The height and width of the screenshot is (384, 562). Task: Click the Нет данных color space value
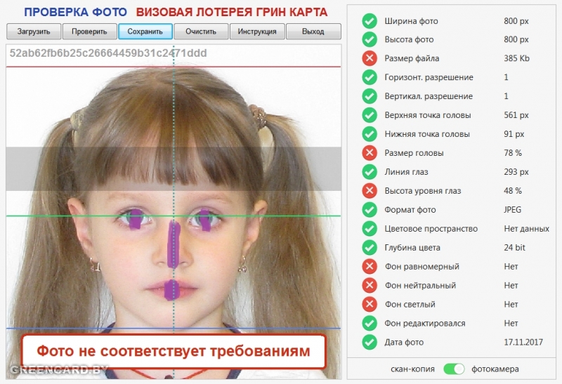point(526,229)
